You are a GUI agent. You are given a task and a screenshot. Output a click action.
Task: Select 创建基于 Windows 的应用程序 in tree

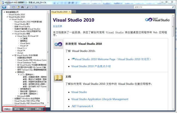point(27,99)
